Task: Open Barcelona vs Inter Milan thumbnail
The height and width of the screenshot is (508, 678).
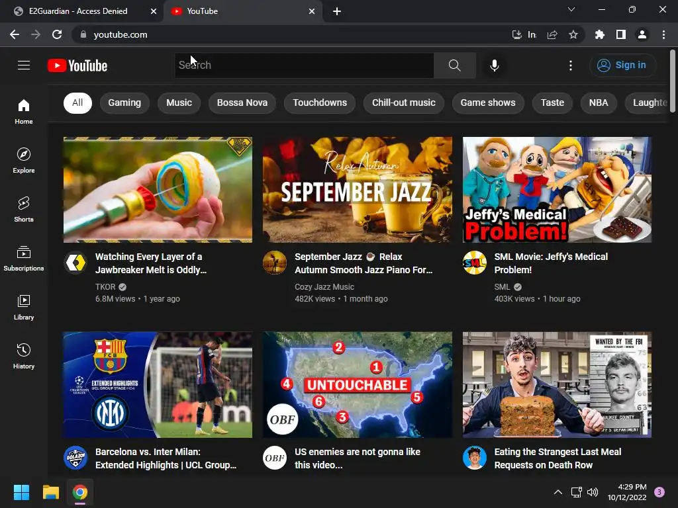Action: pos(158,385)
